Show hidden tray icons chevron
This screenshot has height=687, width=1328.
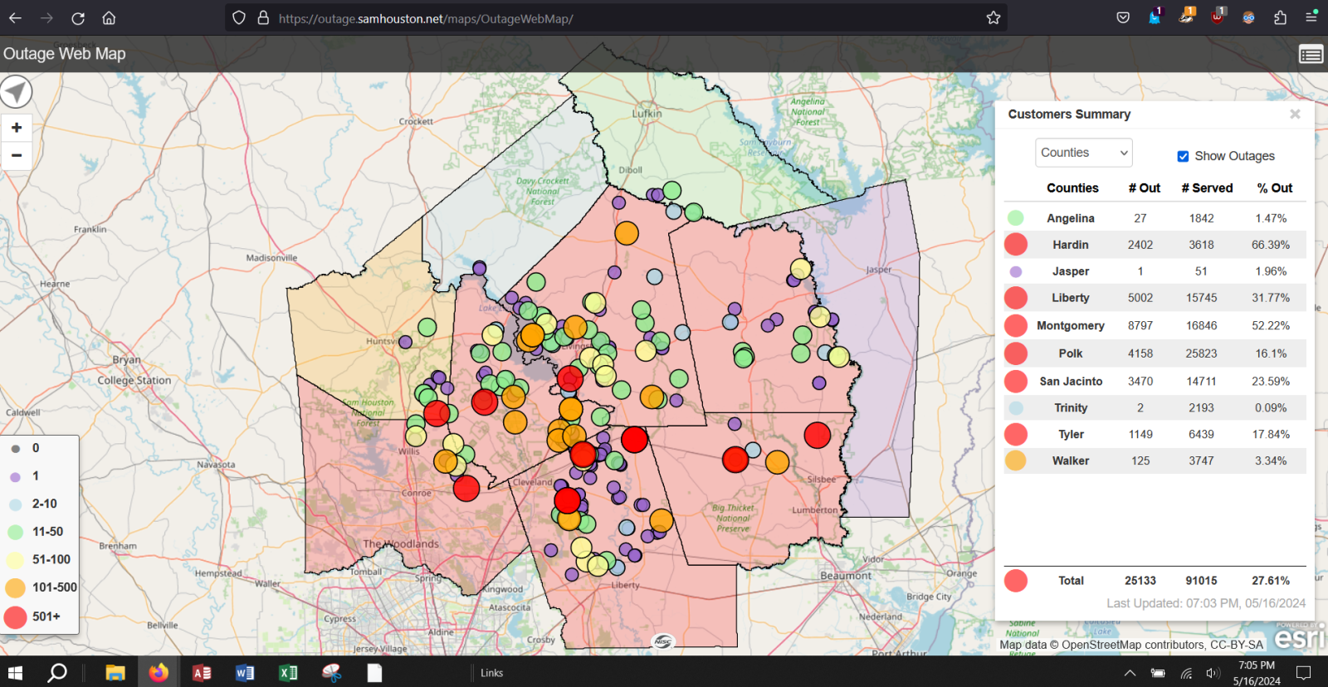[x=1130, y=673]
